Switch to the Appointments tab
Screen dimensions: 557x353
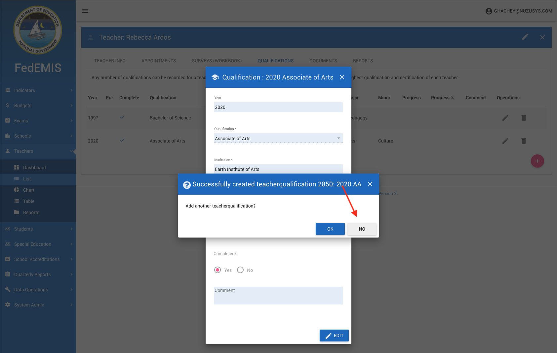(x=158, y=61)
